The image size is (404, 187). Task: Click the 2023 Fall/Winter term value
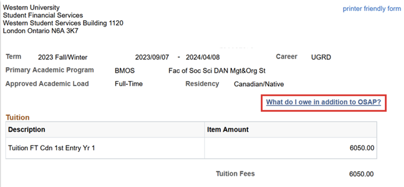tap(63, 57)
